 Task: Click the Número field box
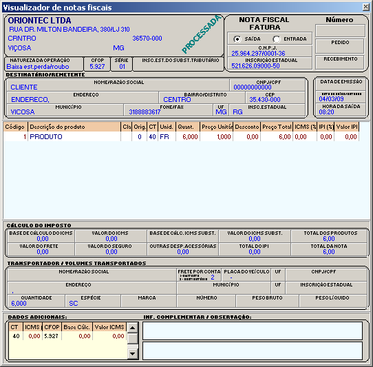point(340,31)
